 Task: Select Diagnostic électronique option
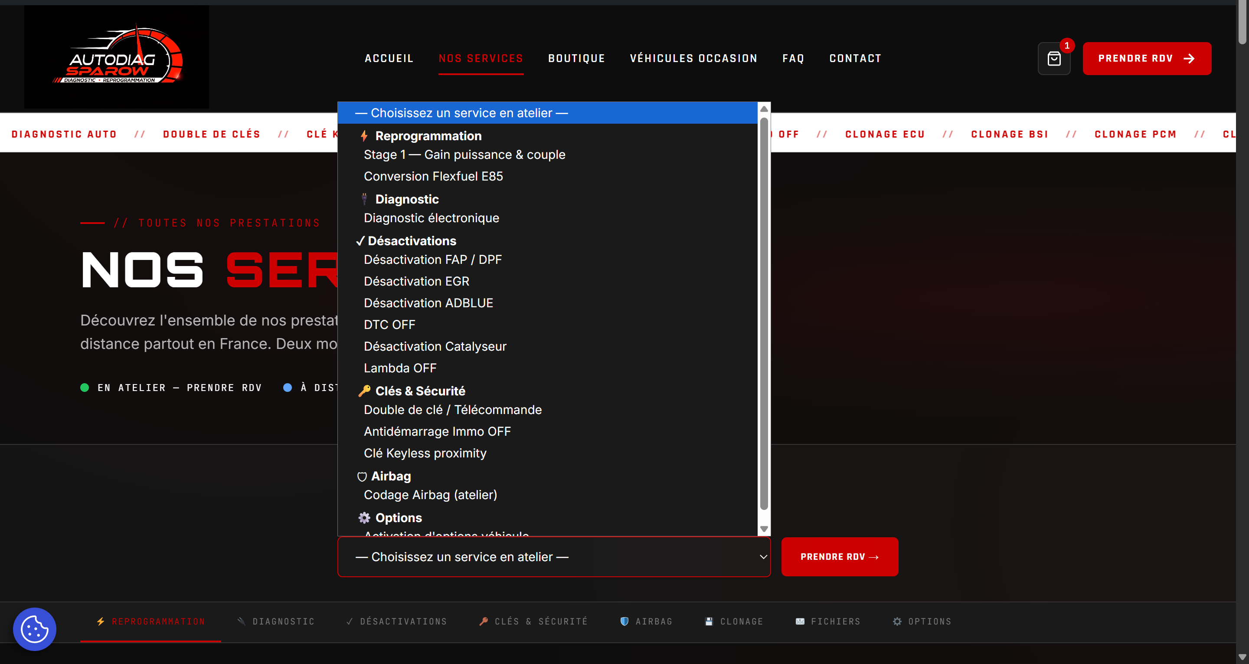(x=547, y=218)
